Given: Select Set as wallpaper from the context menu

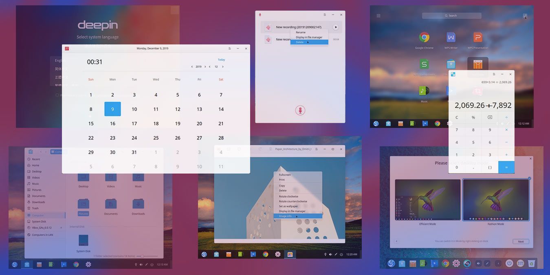Looking at the screenshot, I should [x=288, y=206].
